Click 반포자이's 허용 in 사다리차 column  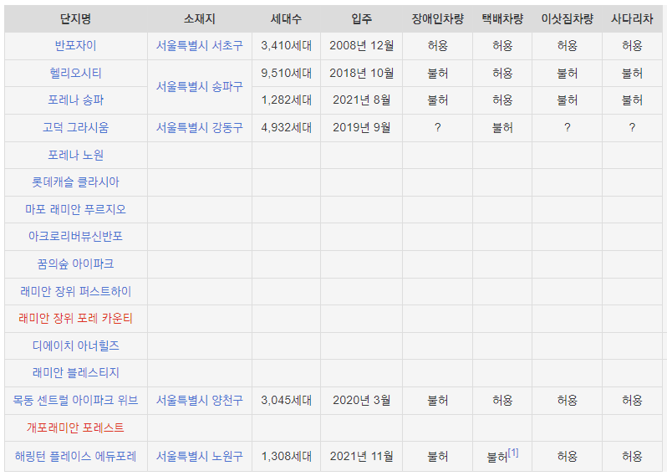(632, 45)
